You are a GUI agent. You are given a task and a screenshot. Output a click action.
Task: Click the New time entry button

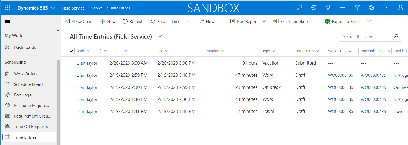click(x=108, y=22)
